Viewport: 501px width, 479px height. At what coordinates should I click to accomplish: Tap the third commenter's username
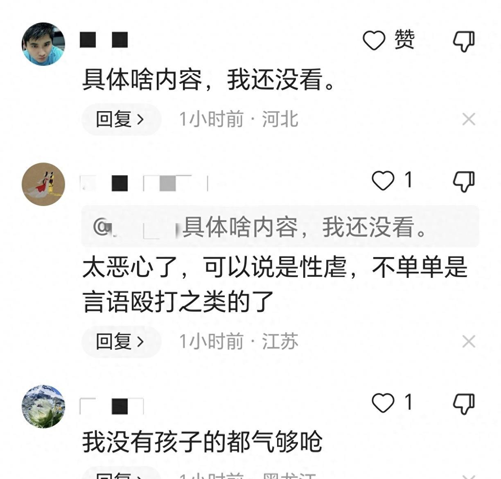112,406
